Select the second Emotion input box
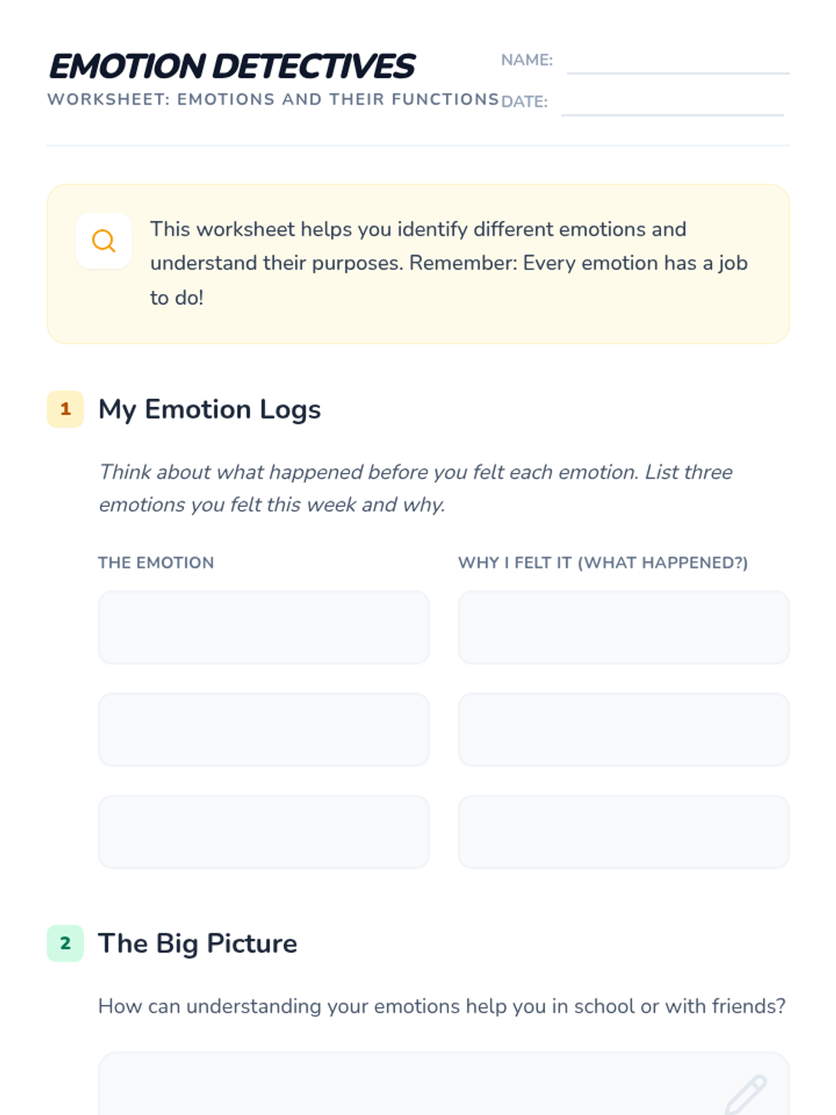 263,730
